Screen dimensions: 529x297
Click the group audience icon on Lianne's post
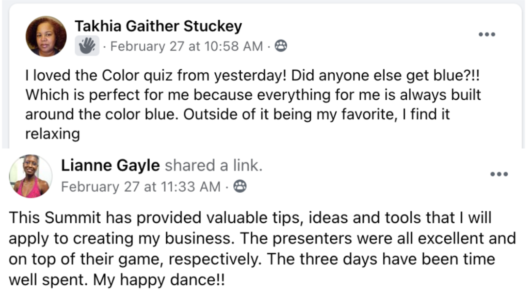point(240,186)
